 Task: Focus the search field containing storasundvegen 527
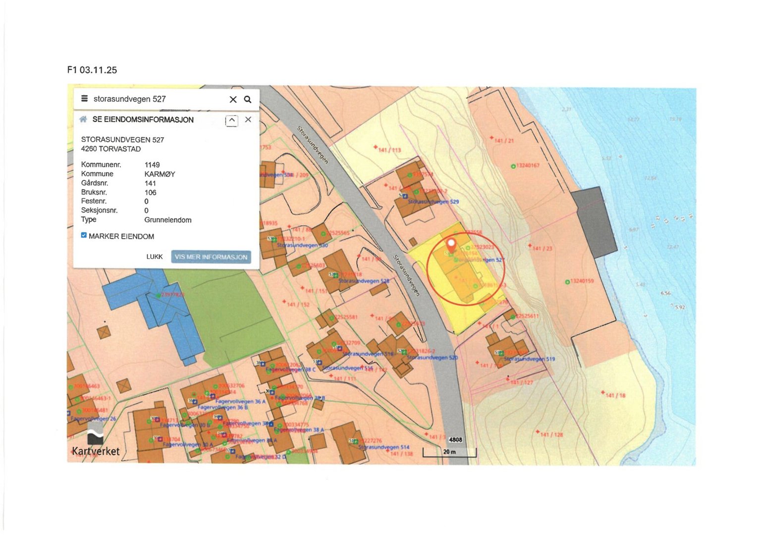coord(154,99)
